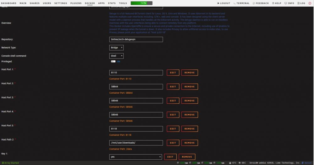
Task: Remove Host Port 2
Action: 189,87
